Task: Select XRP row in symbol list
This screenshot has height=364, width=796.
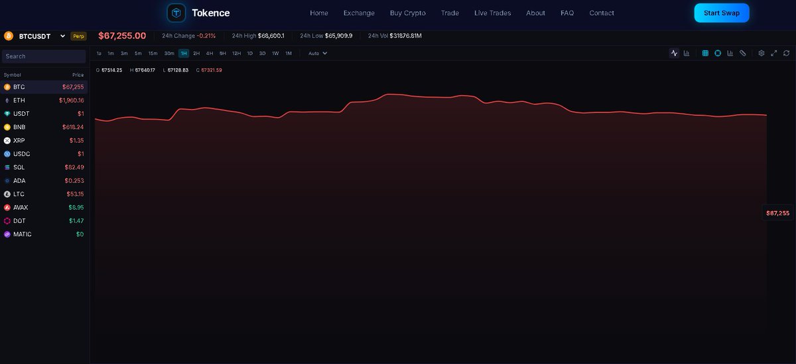Action: (x=44, y=140)
